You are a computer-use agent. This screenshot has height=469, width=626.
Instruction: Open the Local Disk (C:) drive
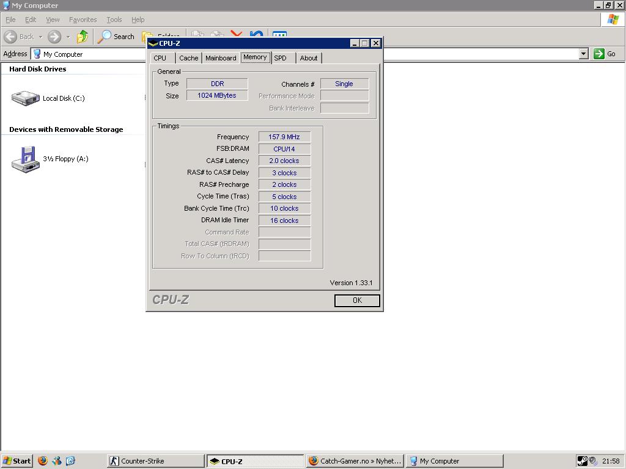(48, 98)
